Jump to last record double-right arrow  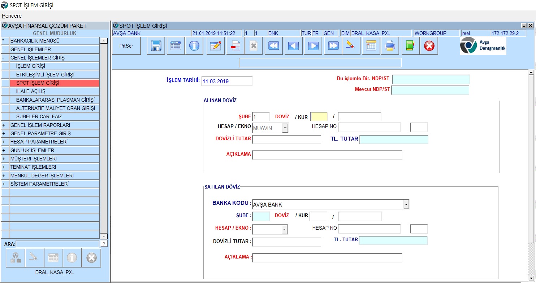point(333,46)
